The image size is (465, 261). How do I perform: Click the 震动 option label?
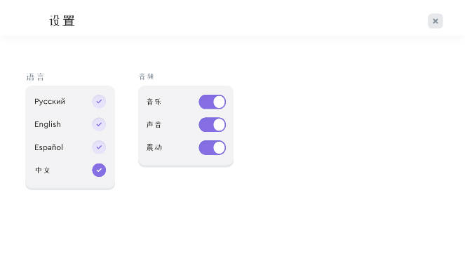pyautogui.click(x=154, y=147)
